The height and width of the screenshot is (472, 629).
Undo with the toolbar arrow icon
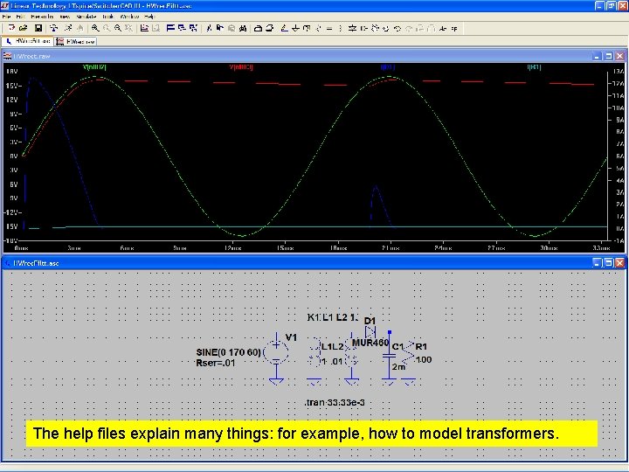click(397, 28)
